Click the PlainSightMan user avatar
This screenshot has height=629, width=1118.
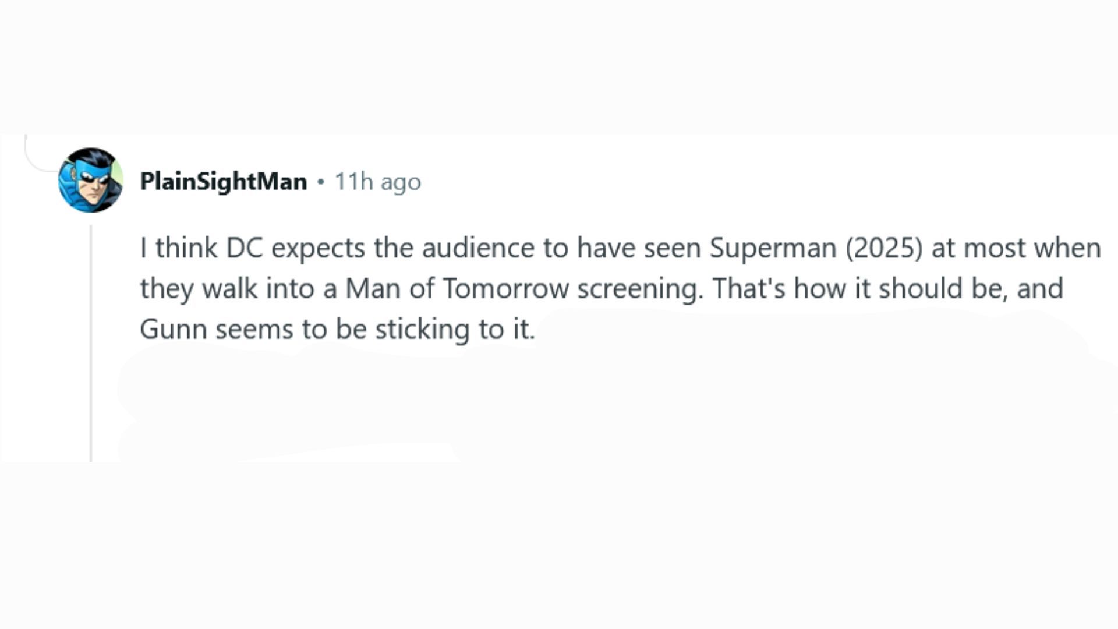pos(91,180)
